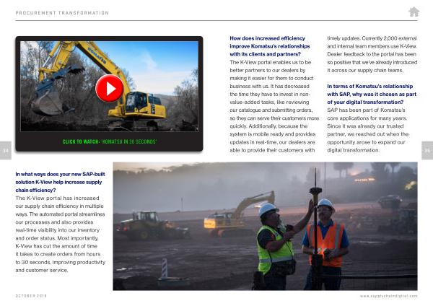The height and width of the screenshot is (306, 433).
Task: Play the Komatsu excavator video
Action: click(x=109, y=88)
